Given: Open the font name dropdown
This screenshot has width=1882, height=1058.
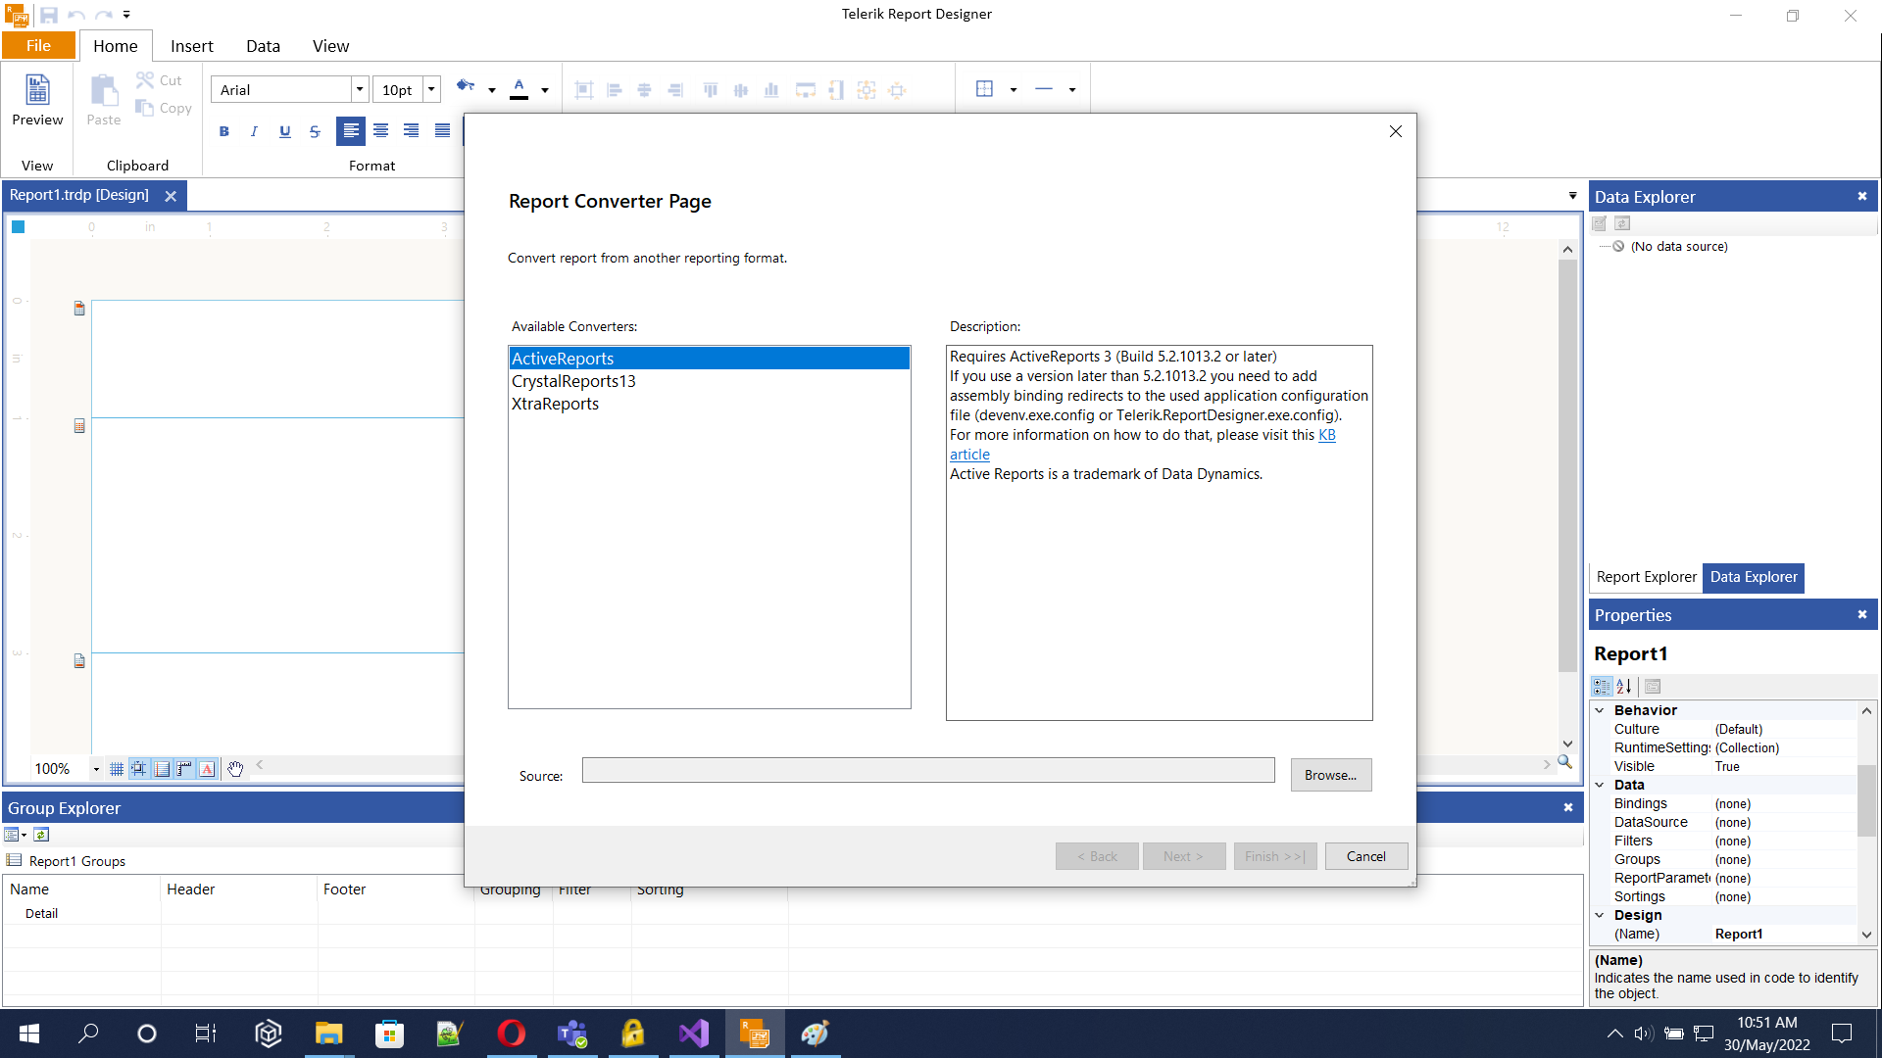Looking at the screenshot, I should tap(360, 89).
